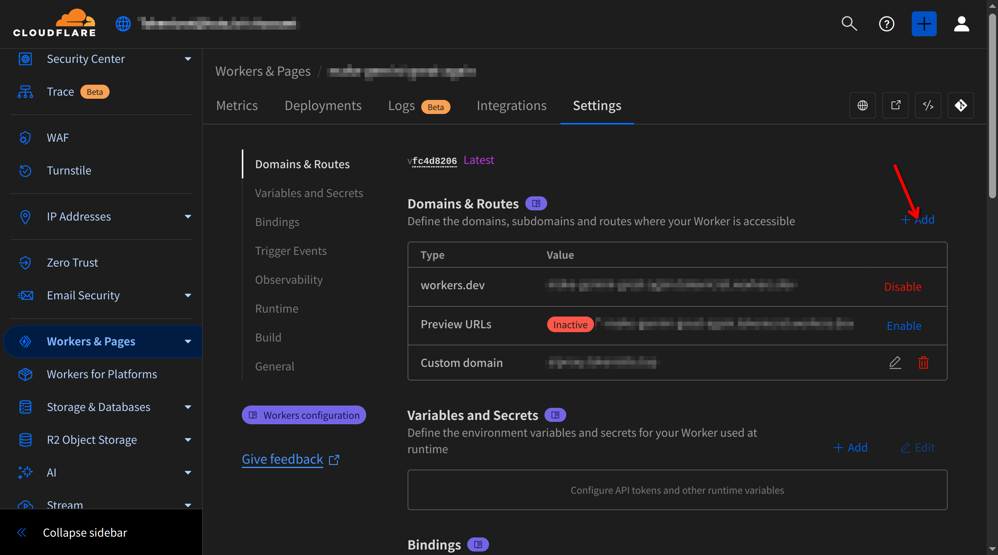The height and width of the screenshot is (555, 998).
Task: Switch to the Deployments tab
Action: [x=323, y=105]
